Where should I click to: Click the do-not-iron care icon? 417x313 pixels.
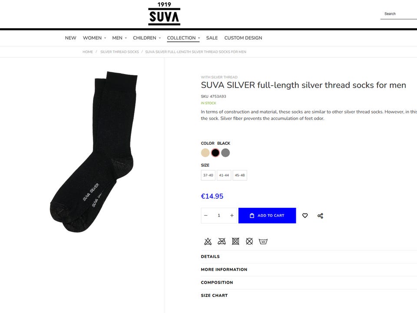[x=222, y=241]
